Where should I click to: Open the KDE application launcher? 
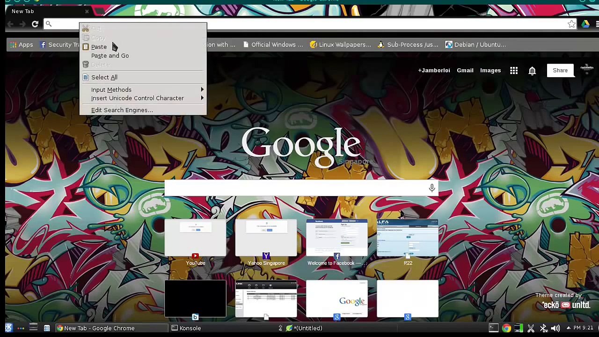tap(8, 328)
